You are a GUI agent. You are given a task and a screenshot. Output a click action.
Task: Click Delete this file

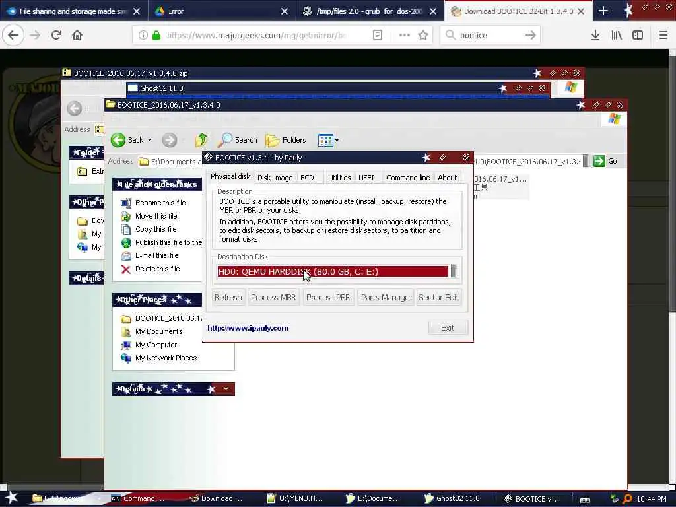click(157, 269)
